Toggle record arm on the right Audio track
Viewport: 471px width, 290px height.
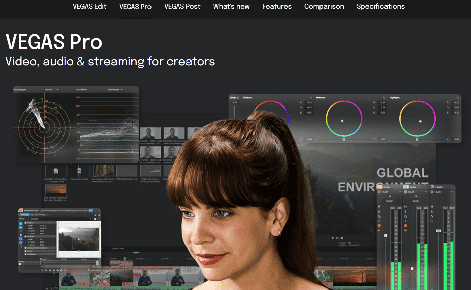pos(406,226)
